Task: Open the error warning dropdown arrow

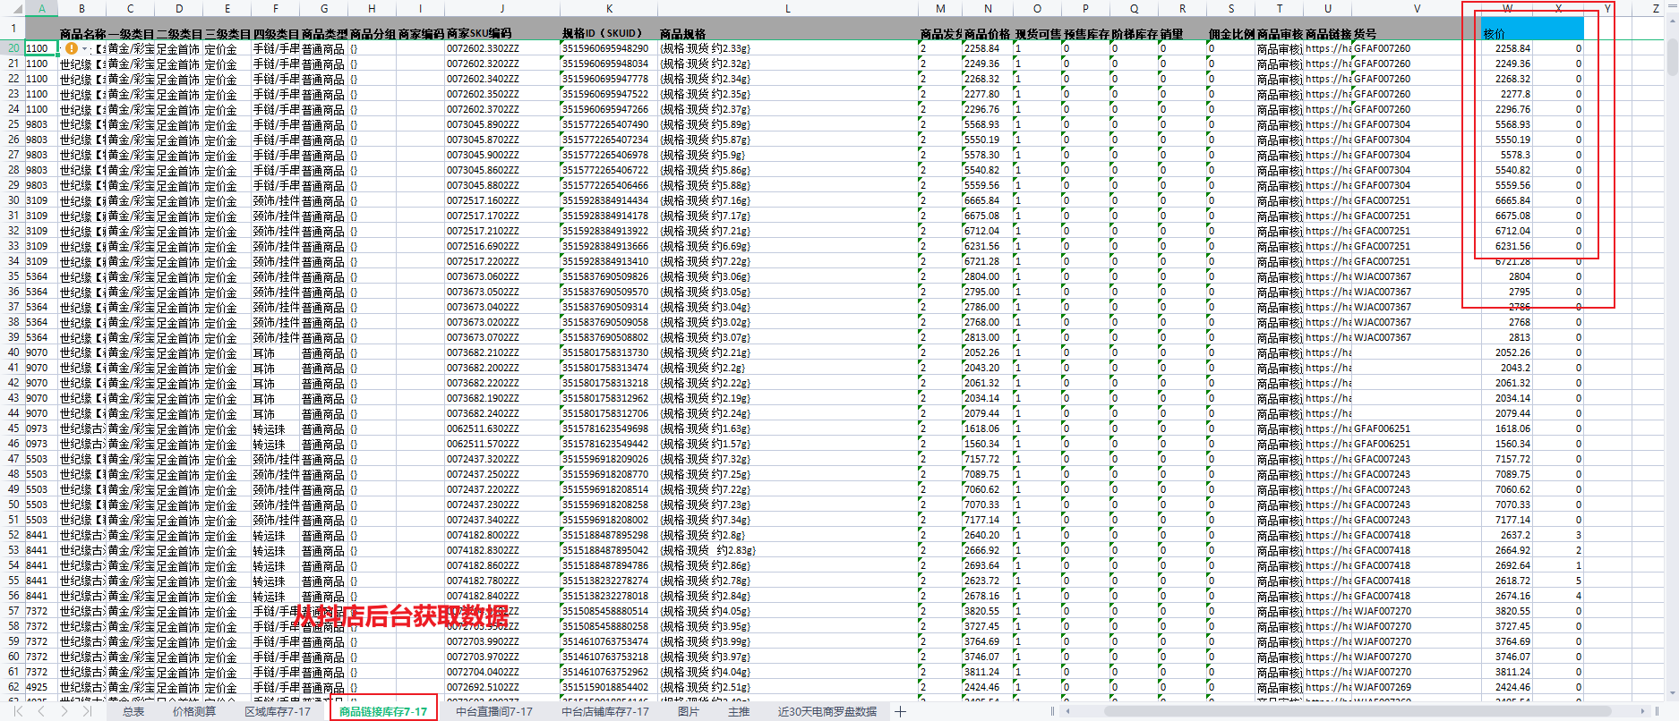Action: 84,49
